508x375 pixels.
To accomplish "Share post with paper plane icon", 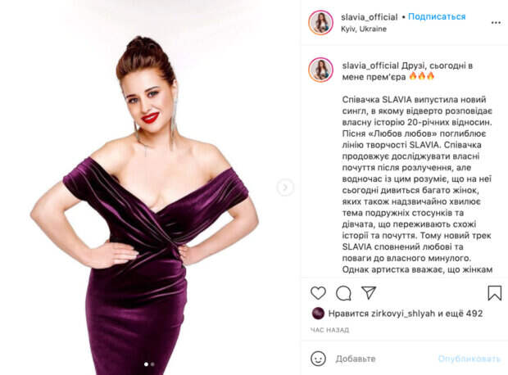I will pos(369,293).
